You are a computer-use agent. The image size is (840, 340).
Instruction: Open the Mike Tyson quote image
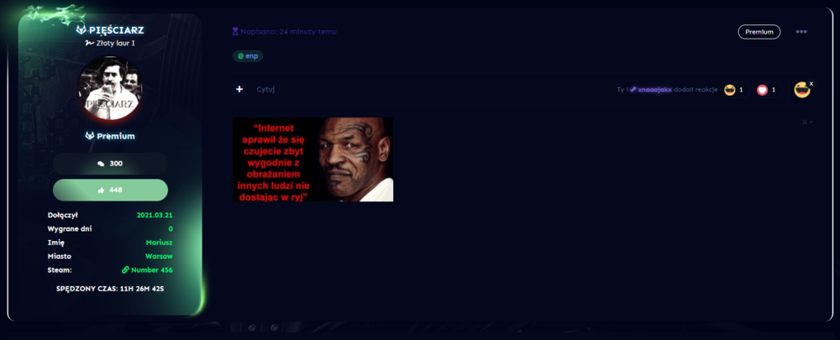[312, 160]
